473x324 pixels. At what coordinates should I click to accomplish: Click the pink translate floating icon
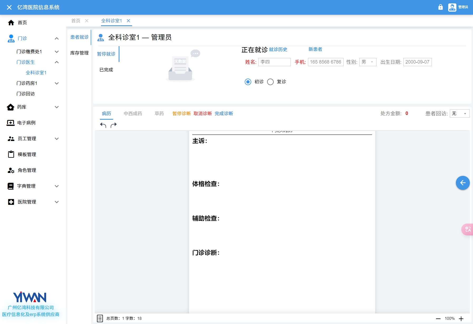pyautogui.click(x=467, y=229)
